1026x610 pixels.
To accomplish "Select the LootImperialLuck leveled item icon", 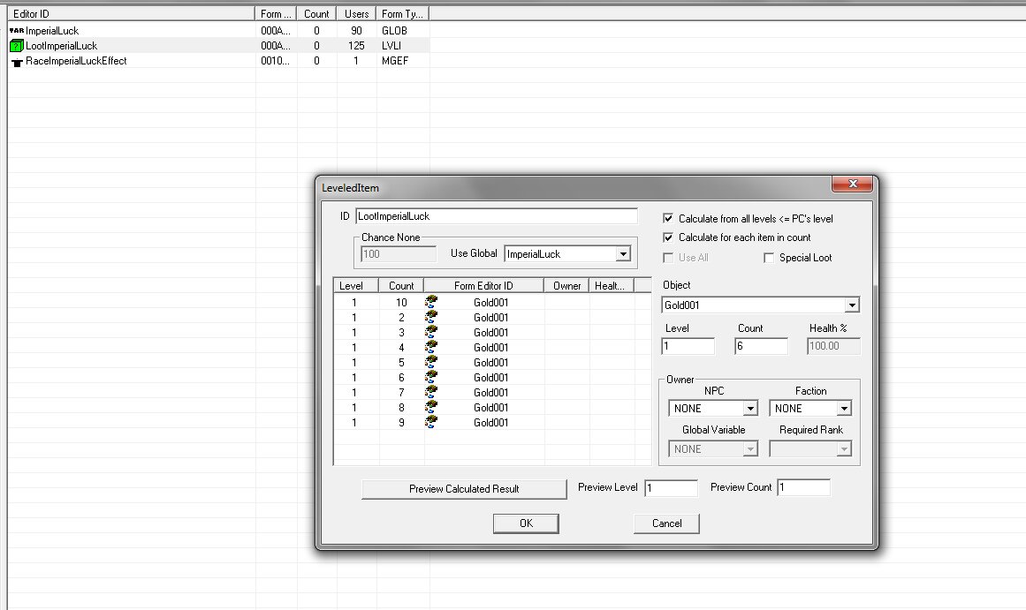I will [x=17, y=46].
